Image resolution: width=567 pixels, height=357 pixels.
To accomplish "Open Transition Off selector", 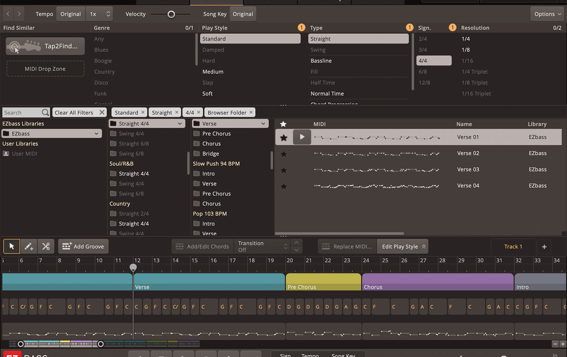I will [262, 246].
